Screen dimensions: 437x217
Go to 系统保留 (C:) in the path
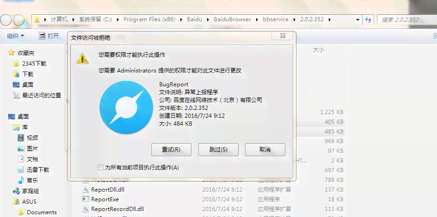tap(96, 19)
